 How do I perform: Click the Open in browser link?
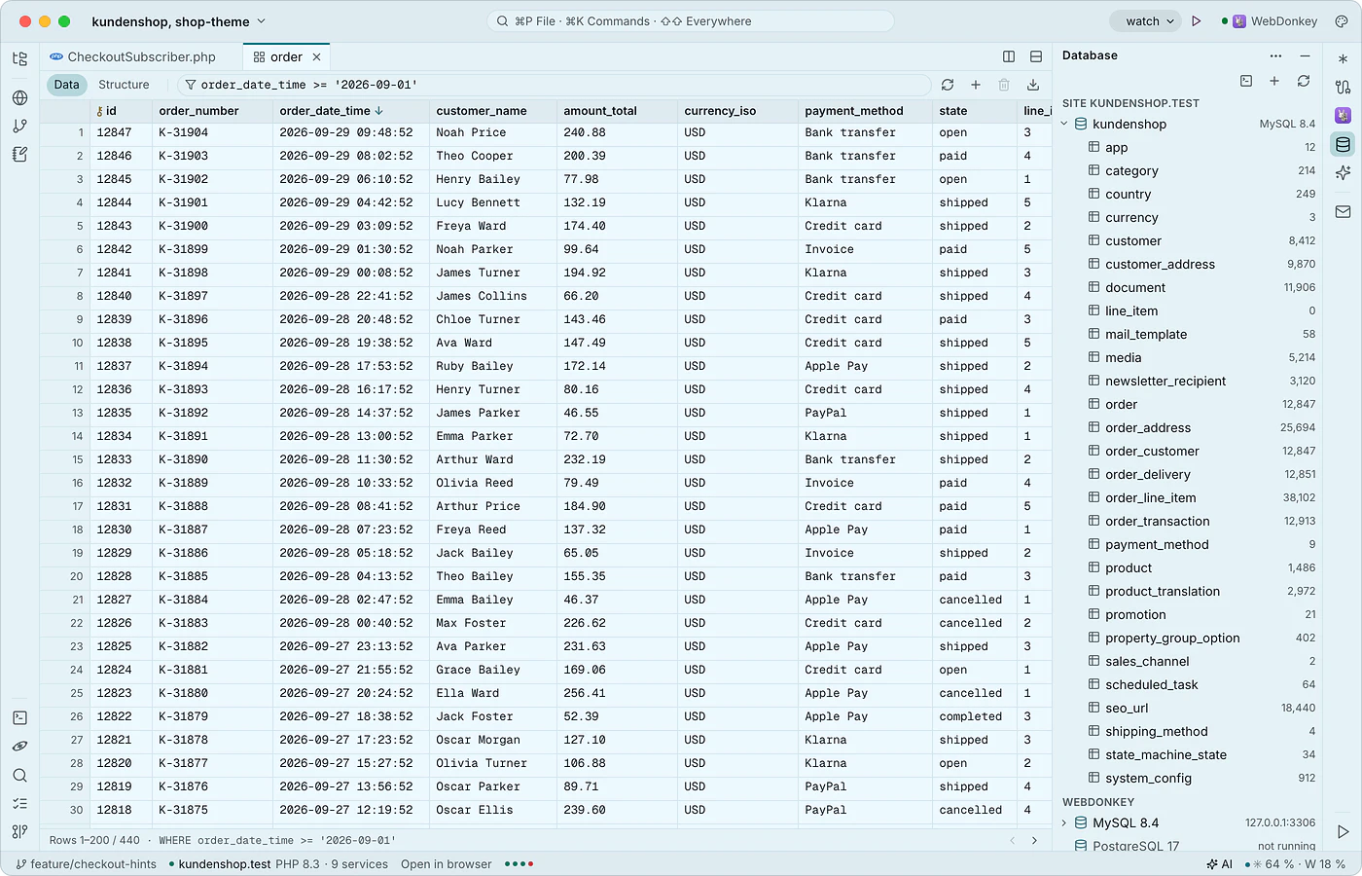point(446,864)
